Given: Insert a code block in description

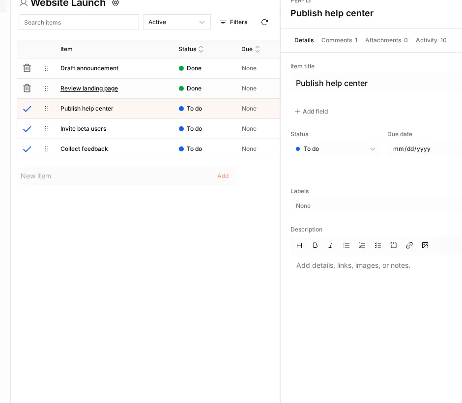Looking at the screenshot, I should pyautogui.click(x=393, y=245).
